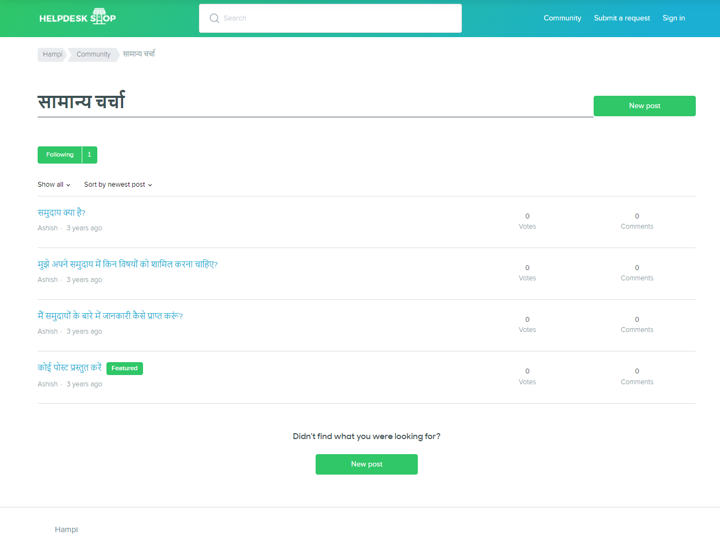Click the search magnifier icon
The image size is (720, 551).
click(x=214, y=18)
